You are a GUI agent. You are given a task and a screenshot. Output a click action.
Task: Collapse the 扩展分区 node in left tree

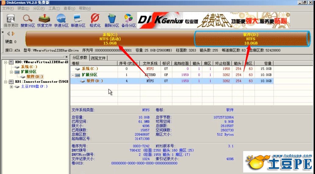(x=11, y=72)
